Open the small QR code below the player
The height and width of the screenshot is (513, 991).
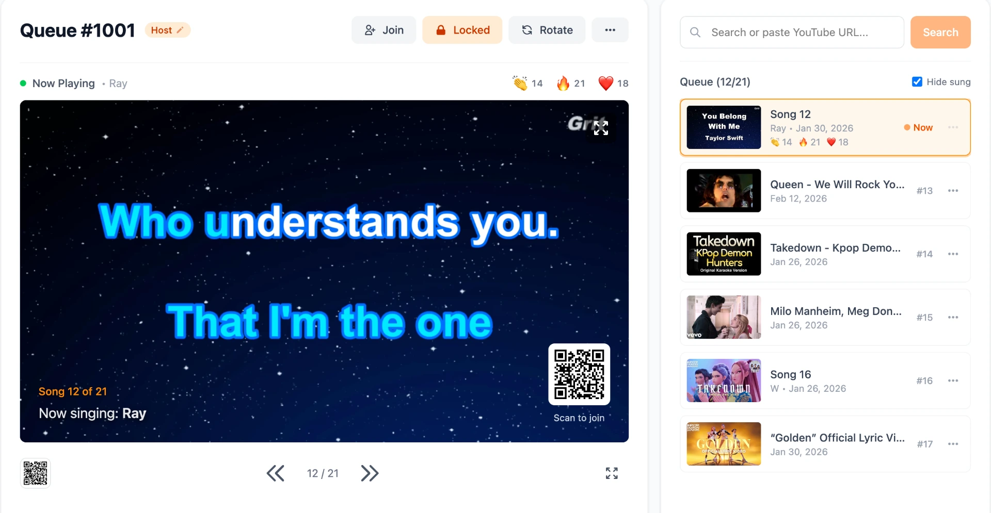coord(35,473)
